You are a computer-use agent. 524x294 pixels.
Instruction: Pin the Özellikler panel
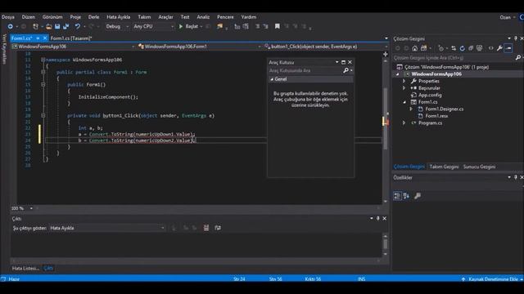[516, 177]
